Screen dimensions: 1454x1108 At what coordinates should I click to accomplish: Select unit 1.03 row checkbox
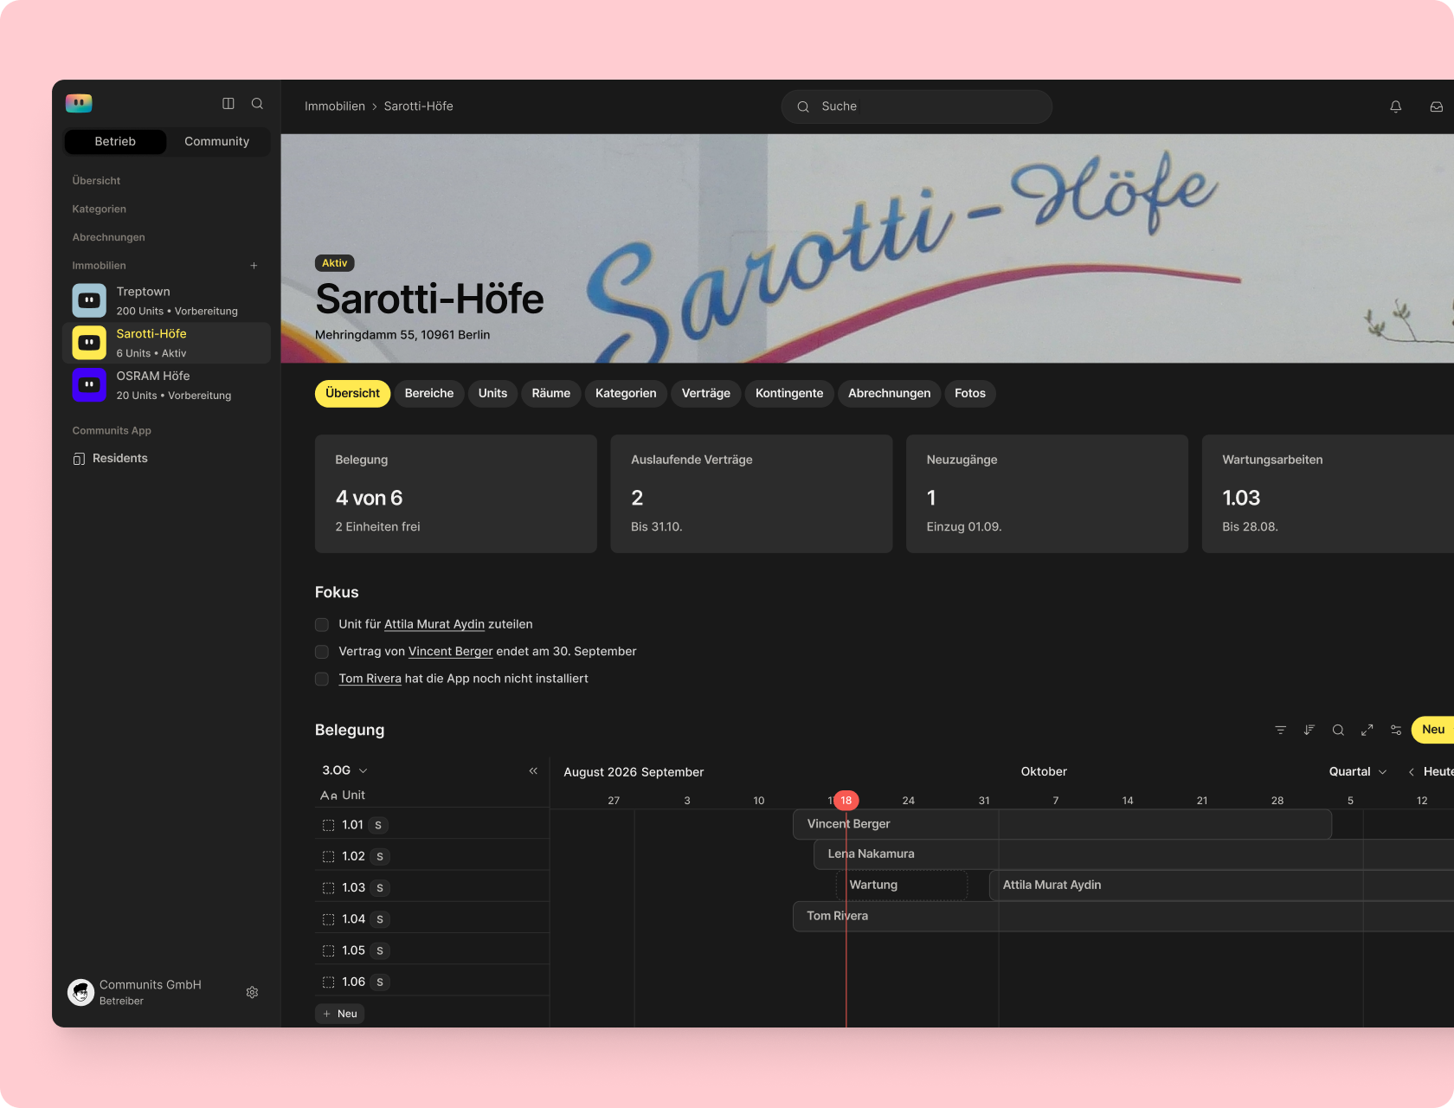pyautogui.click(x=329, y=887)
